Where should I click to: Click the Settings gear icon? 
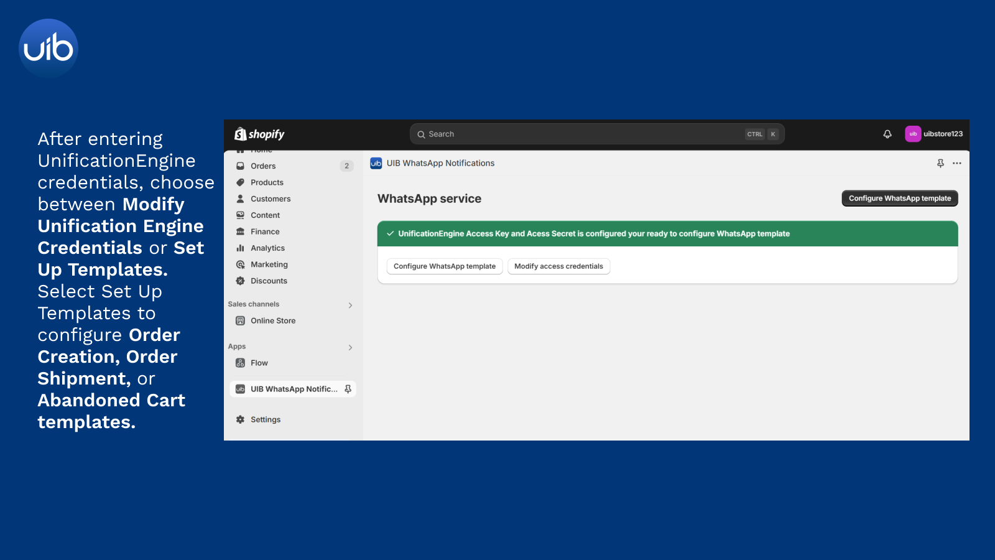(240, 420)
